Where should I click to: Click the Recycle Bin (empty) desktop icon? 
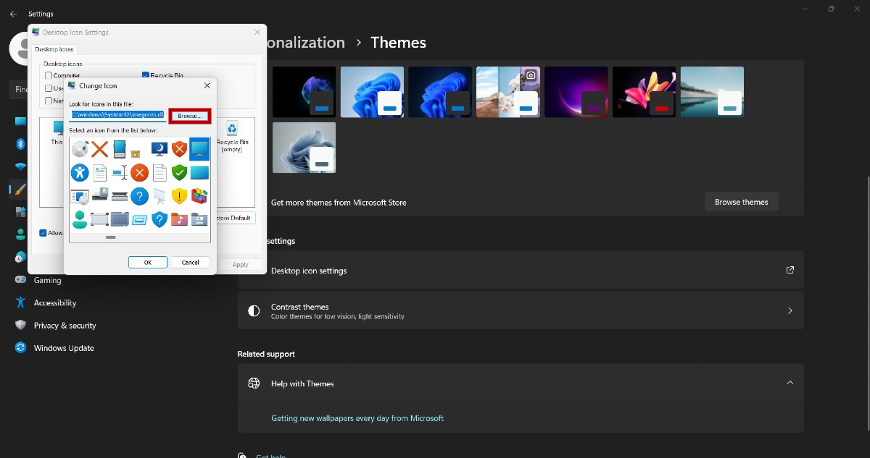coord(232,136)
